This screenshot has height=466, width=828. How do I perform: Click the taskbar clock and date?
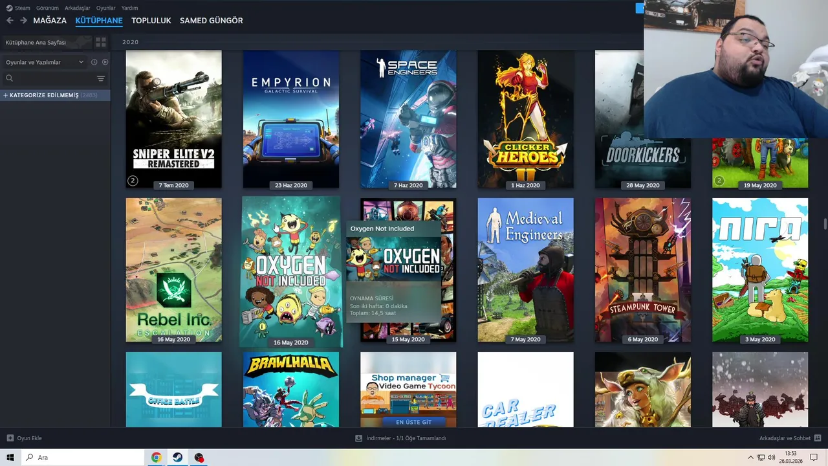790,458
